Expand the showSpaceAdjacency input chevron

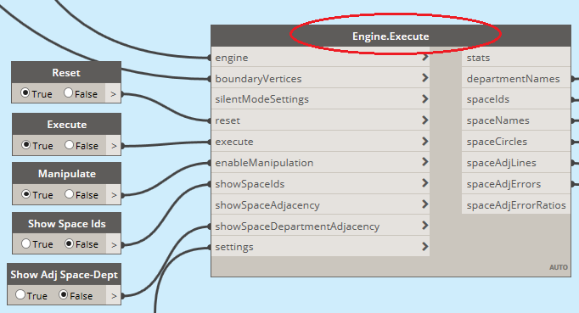point(425,204)
